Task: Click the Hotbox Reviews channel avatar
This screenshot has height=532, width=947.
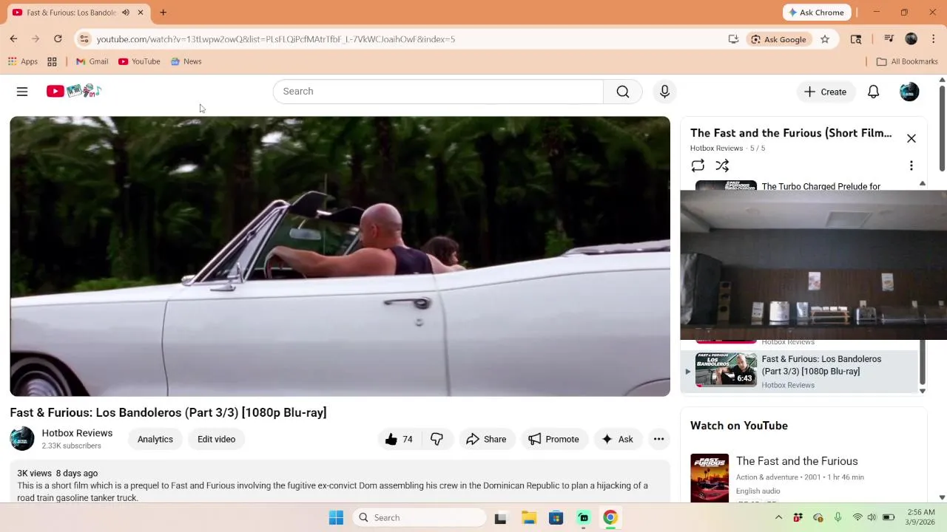Action: pos(22,439)
